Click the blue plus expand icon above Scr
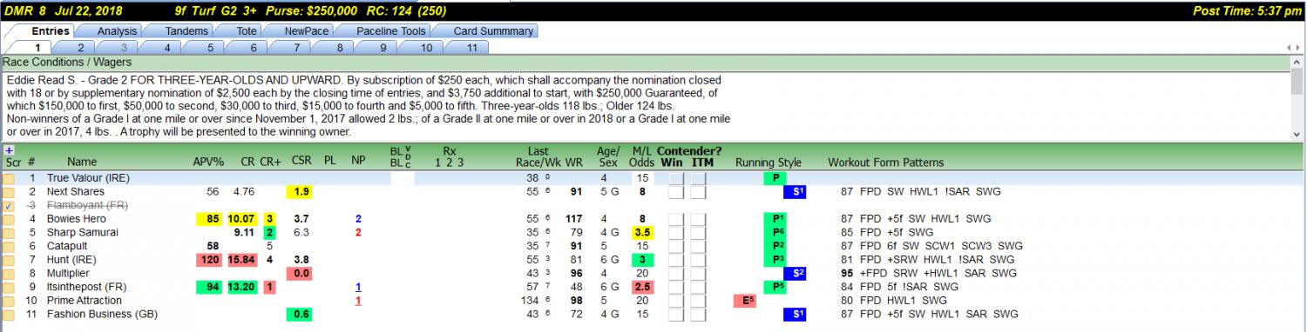The image size is (1307, 332). point(8,150)
